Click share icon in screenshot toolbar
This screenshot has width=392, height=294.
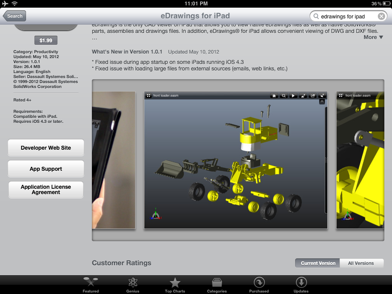tap(313, 95)
